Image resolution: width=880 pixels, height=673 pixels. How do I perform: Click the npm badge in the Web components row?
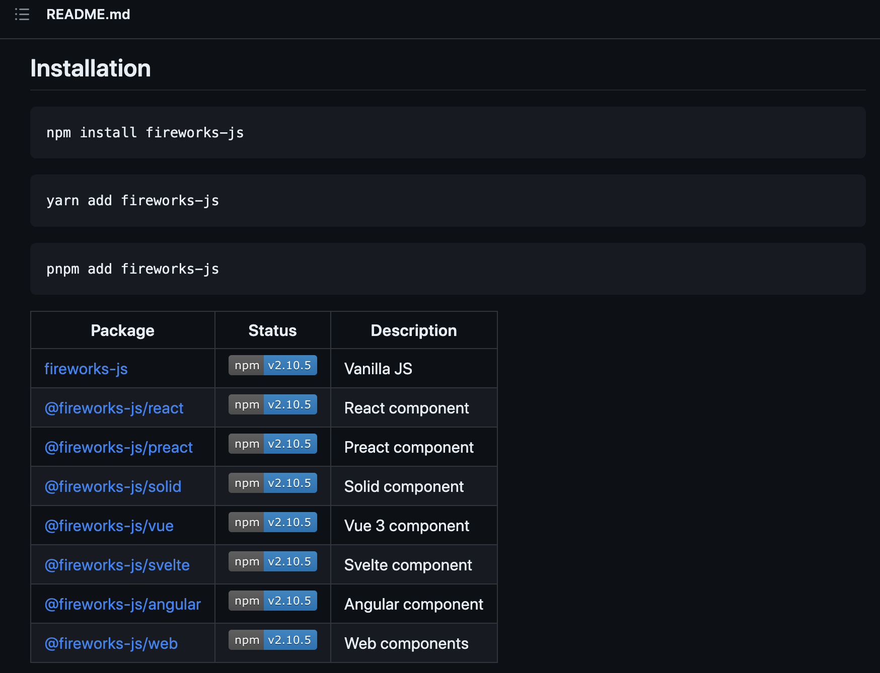(x=273, y=640)
